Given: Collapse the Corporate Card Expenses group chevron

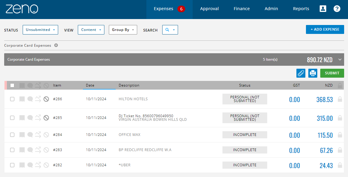Looking at the screenshot, I should click(340, 59).
